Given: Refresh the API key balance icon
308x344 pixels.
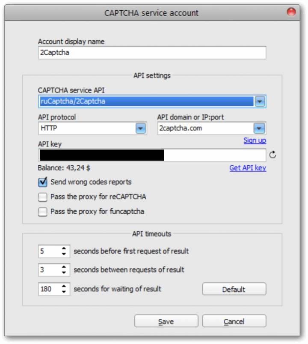Looking at the screenshot, I should [x=272, y=155].
